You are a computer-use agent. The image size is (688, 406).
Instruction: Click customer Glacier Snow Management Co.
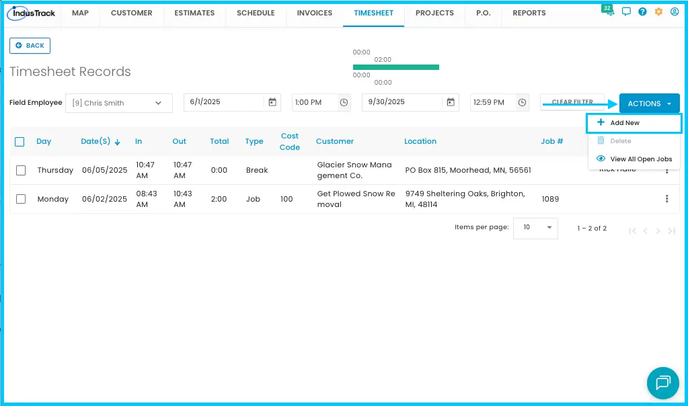pyautogui.click(x=354, y=170)
